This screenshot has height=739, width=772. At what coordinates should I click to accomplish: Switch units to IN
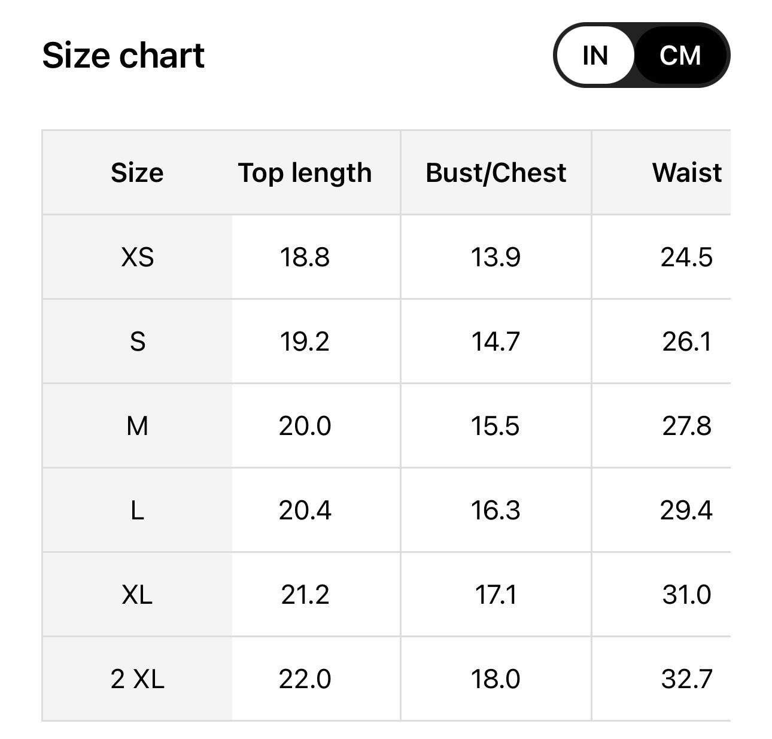[x=595, y=55]
